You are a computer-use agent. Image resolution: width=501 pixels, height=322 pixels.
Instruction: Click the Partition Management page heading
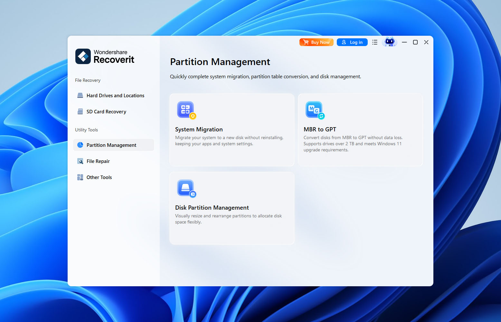(x=220, y=62)
